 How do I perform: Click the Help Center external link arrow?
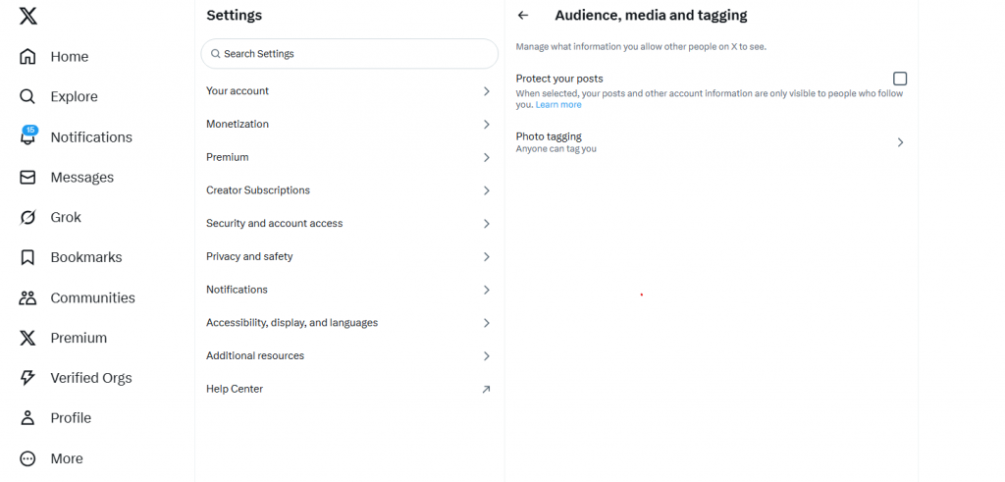487,389
